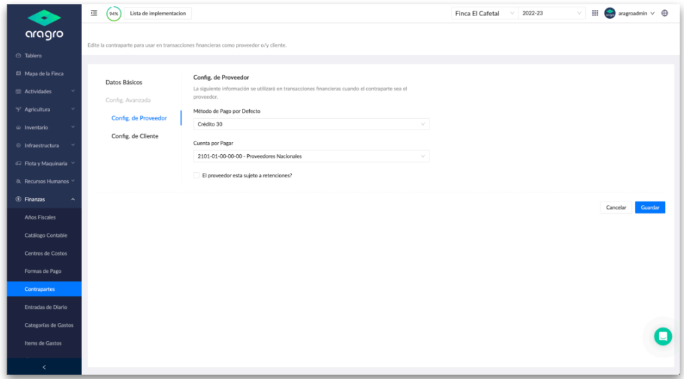Switch to the Config. de Cliente tab
684x379 pixels.
tap(135, 136)
